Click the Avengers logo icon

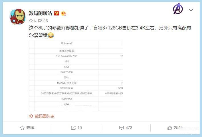[178, 9]
